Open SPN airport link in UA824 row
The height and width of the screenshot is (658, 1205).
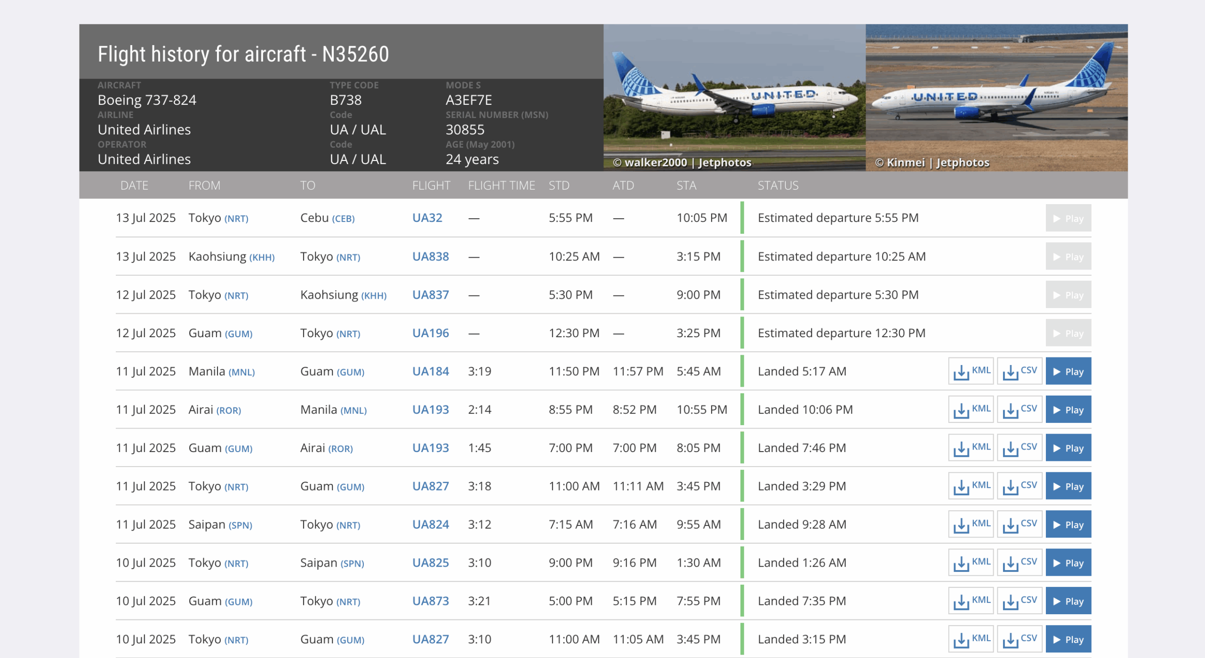click(x=240, y=525)
